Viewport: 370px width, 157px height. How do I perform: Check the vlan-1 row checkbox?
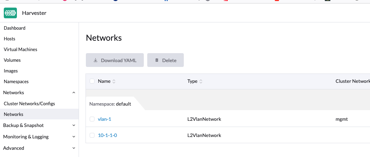click(92, 119)
